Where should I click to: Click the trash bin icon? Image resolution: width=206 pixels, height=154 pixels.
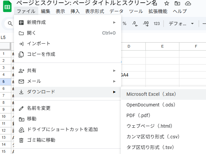tap(21, 140)
